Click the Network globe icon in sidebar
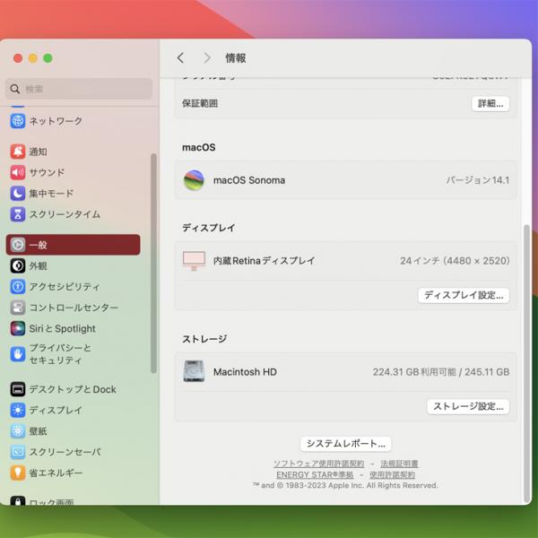Image resolution: width=538 pixels, height=538 pixels. point(18,121)
